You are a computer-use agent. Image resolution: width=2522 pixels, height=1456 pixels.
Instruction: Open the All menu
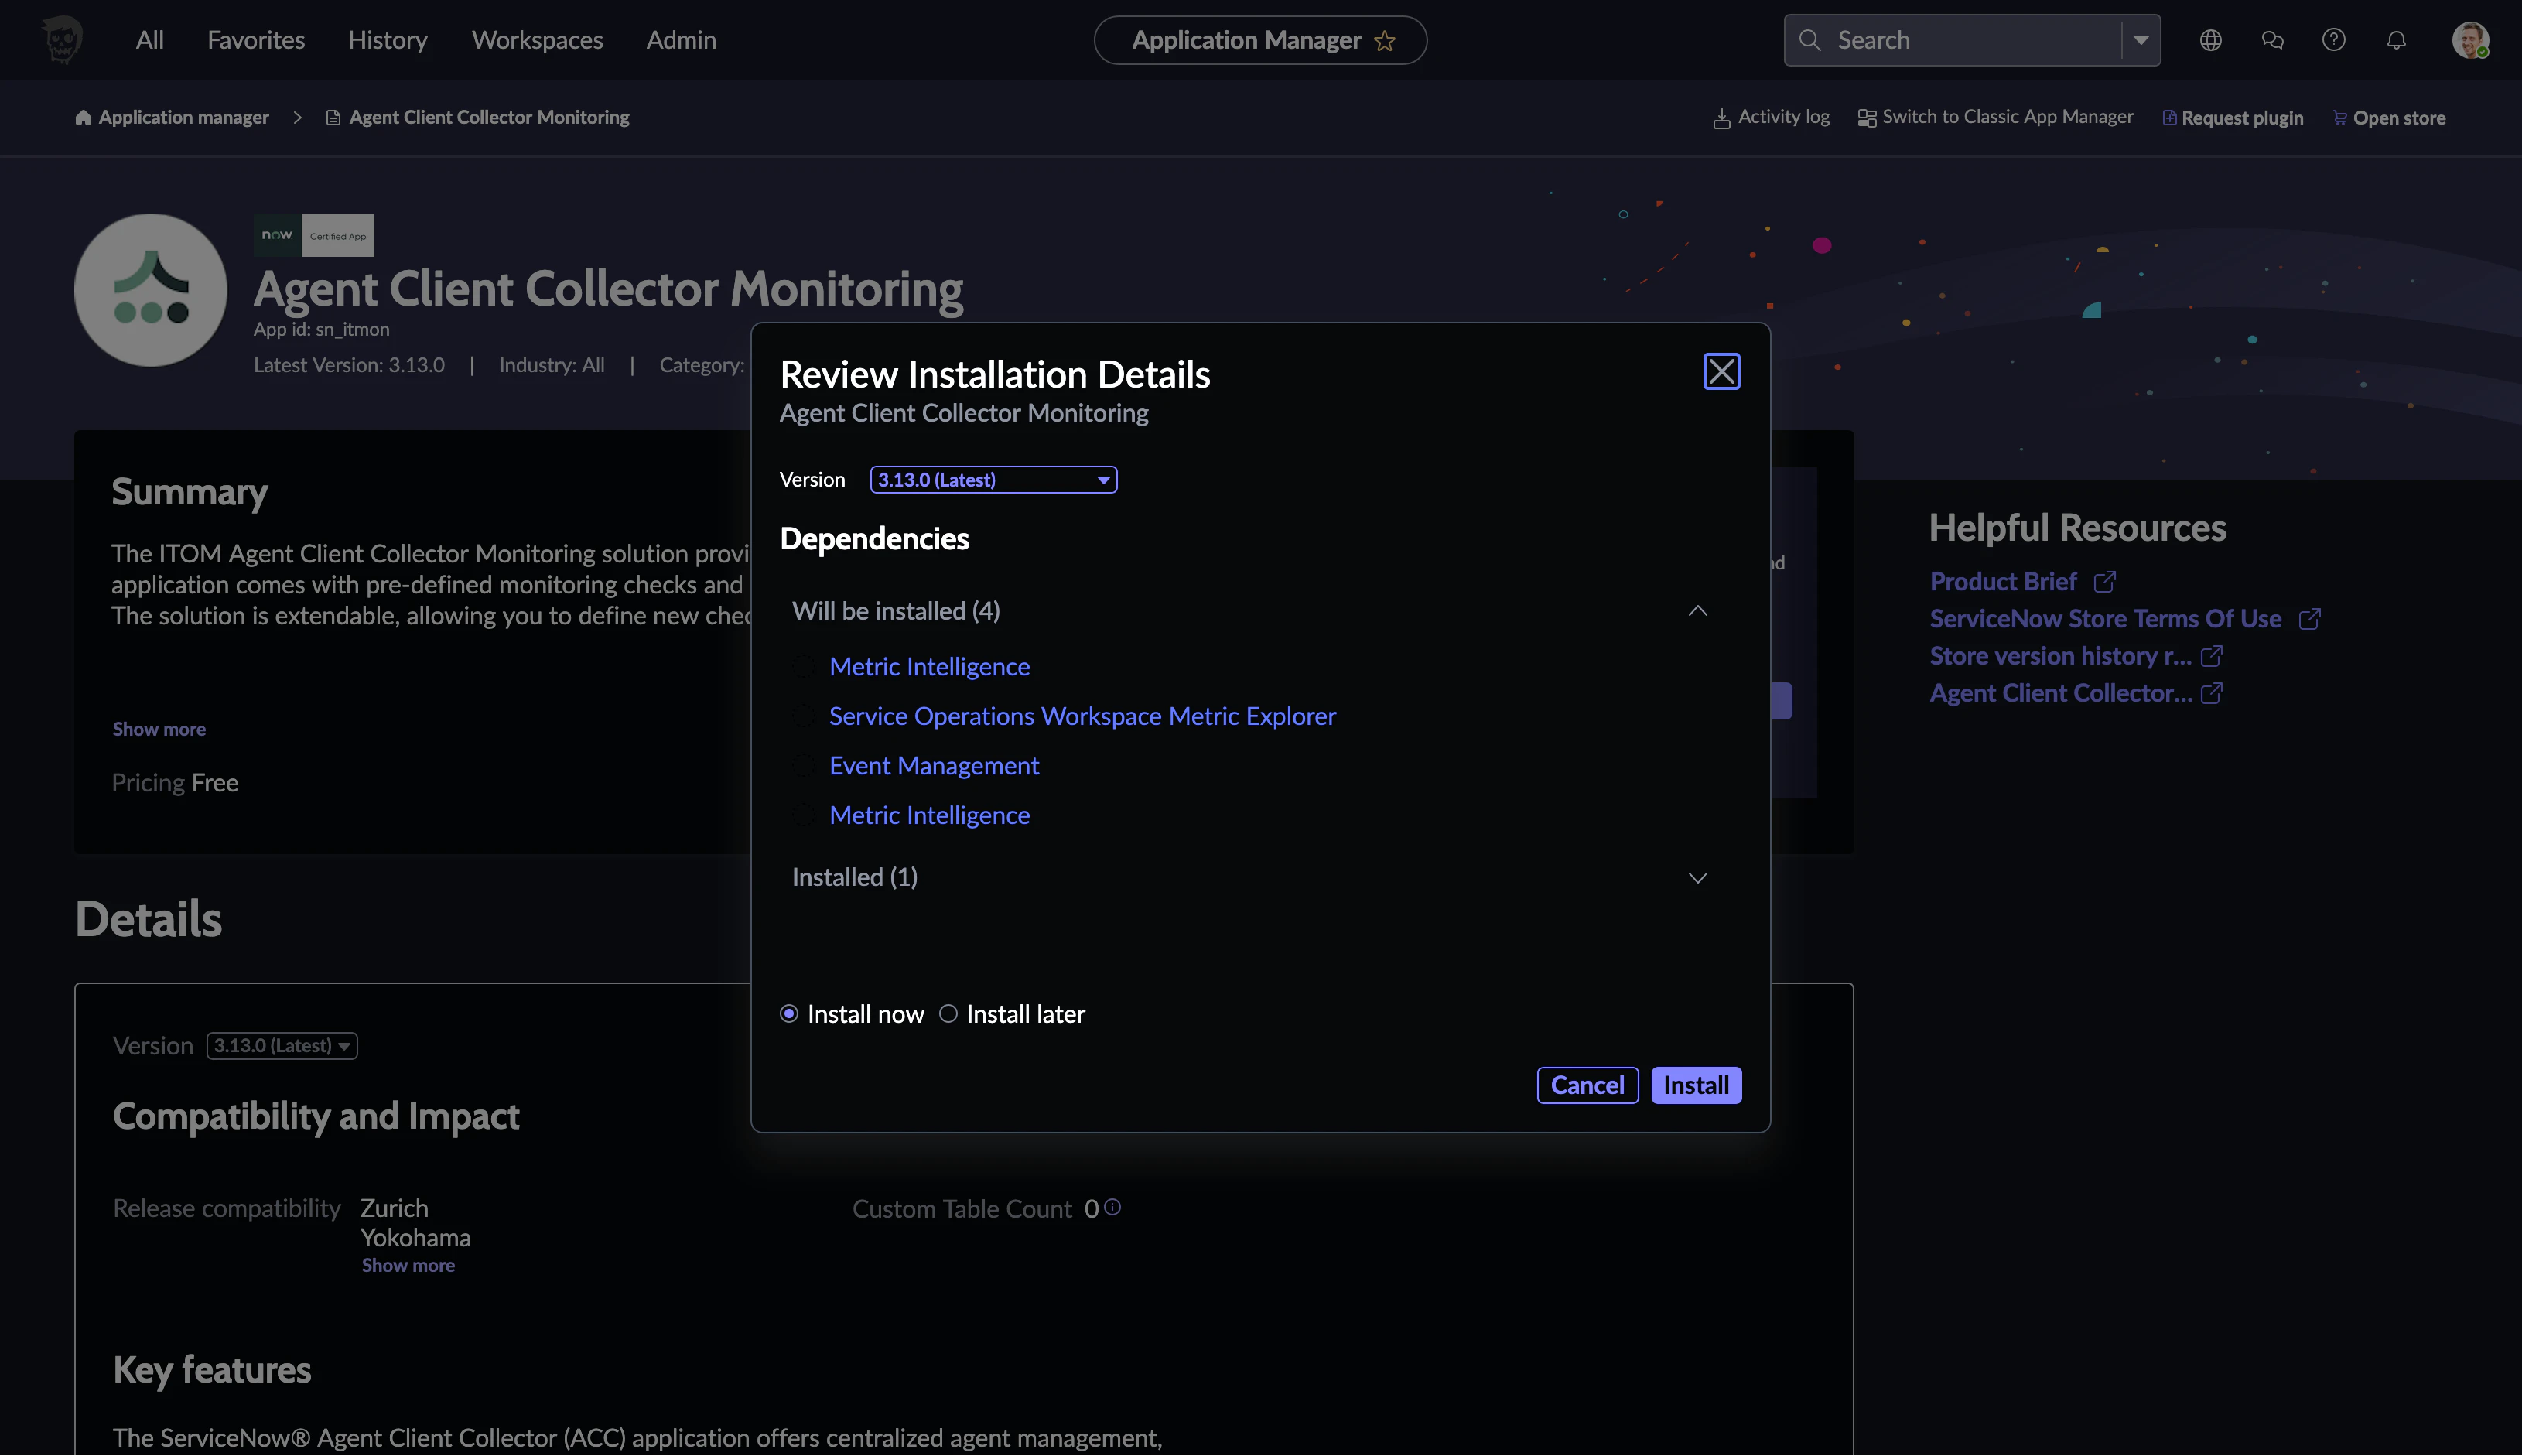[150, 40]
